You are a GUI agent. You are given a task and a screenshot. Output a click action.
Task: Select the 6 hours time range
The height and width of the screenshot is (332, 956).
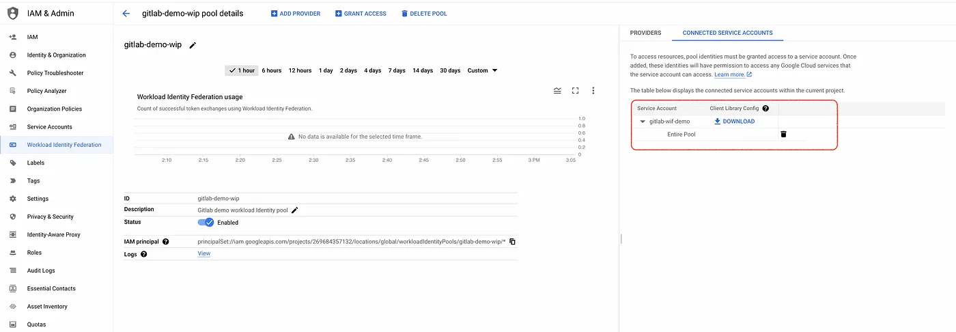tap(271, 70)
